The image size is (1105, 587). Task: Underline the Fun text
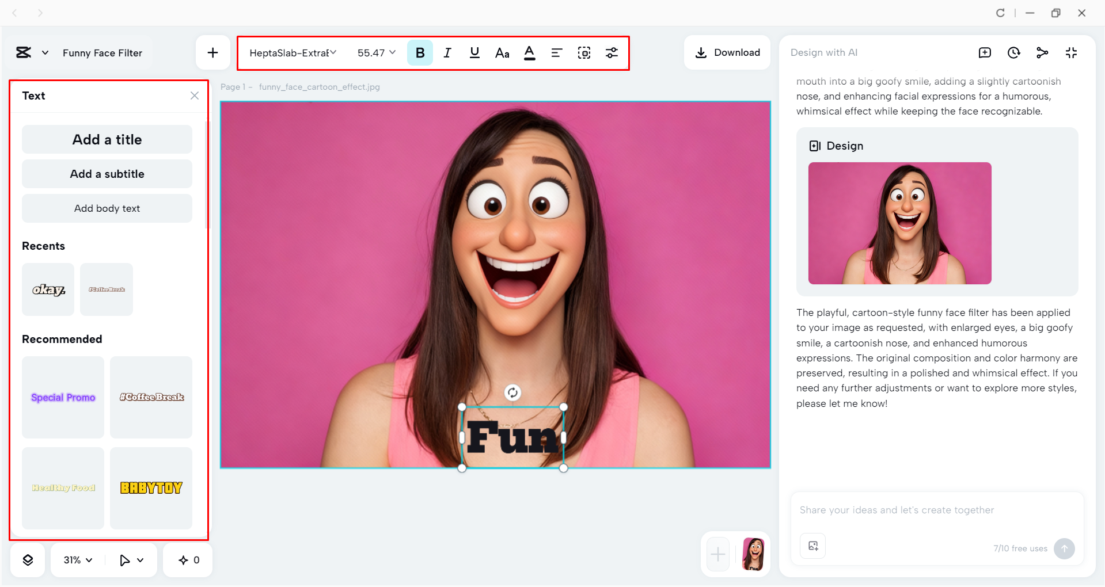pos(474,52)
